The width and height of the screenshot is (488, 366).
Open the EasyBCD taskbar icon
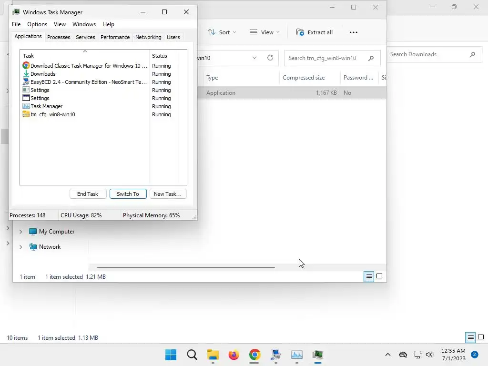click(x=276, y=355)
